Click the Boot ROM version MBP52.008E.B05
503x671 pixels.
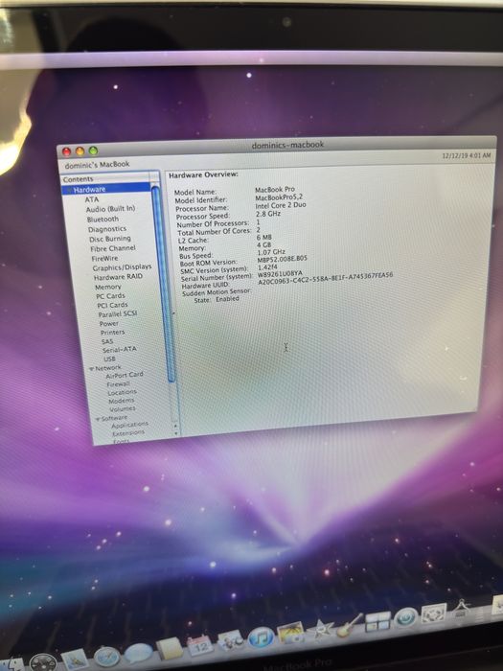pos(282,259)
